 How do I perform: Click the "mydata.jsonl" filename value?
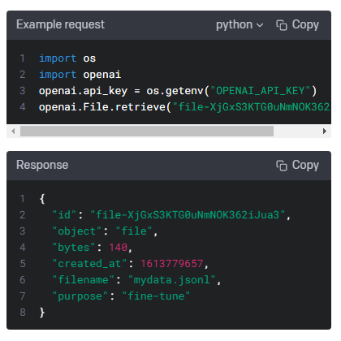[x=172, y=280]
